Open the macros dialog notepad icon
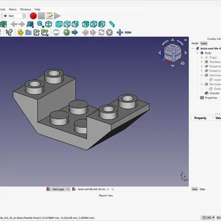Screen dimensions: 221x221 coord(49,16)
